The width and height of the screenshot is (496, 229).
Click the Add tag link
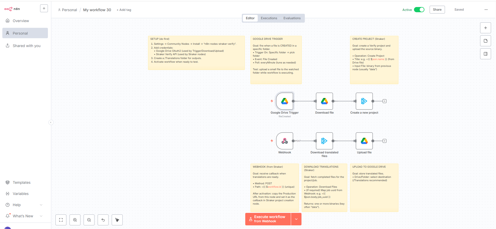coord(124,10)
